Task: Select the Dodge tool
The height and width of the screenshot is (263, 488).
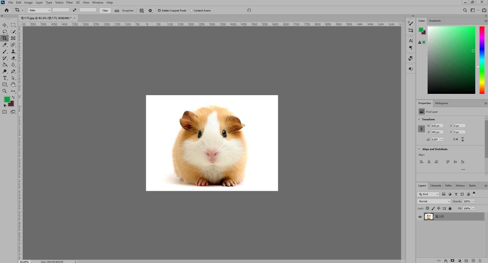Action: [x=5, y=71]
